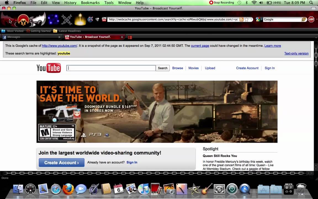
Task: Click the Doomsday Bundle banner advertisement
Action: click(x=157, y=112)
